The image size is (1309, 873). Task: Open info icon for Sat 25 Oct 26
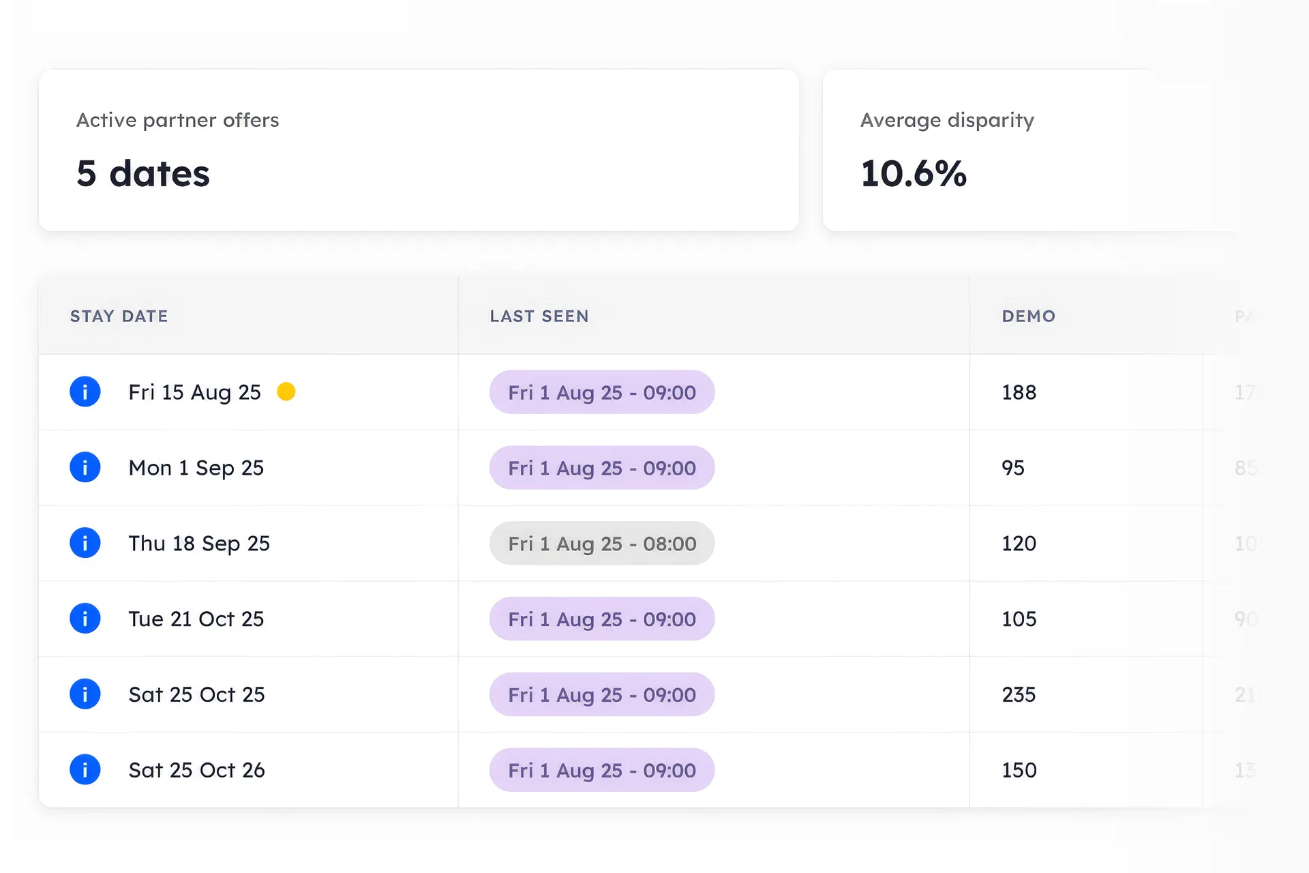pyautogui.click(x=85, y=769)
